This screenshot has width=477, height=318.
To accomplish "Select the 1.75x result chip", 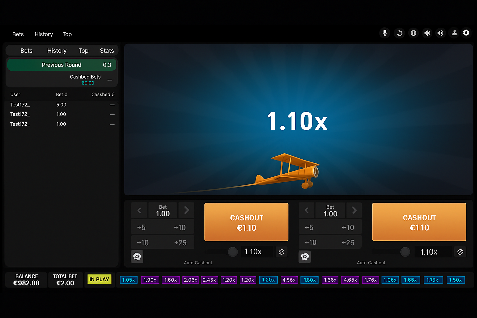I will pyautogui.click(x=433, y=280).
